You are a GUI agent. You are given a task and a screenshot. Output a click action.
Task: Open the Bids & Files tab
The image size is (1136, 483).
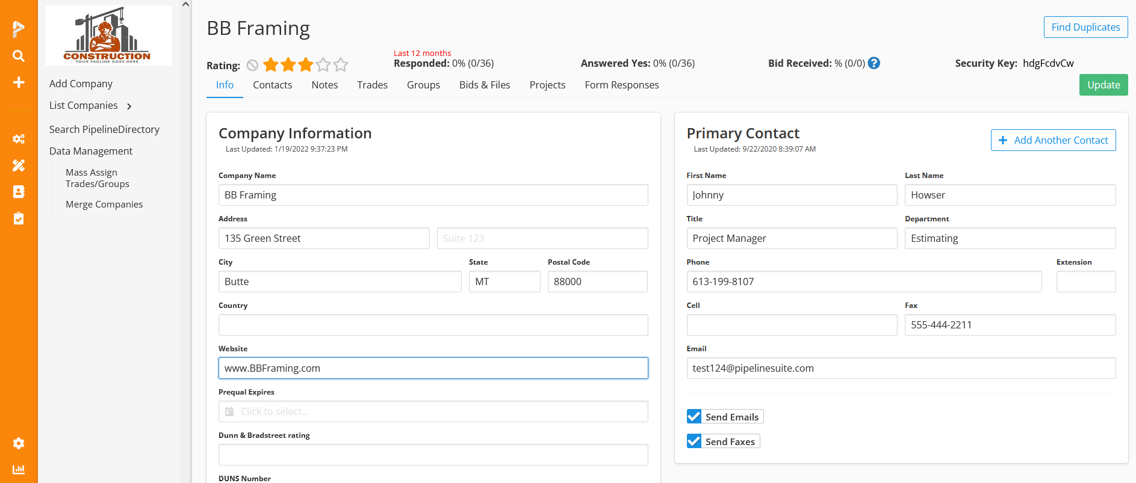(x=484, y=85)
